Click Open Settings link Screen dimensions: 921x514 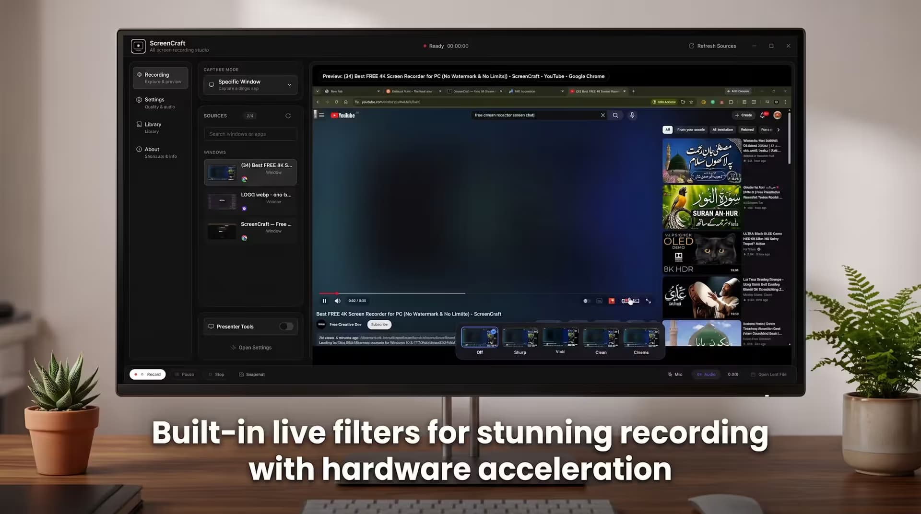coord(251,348)
